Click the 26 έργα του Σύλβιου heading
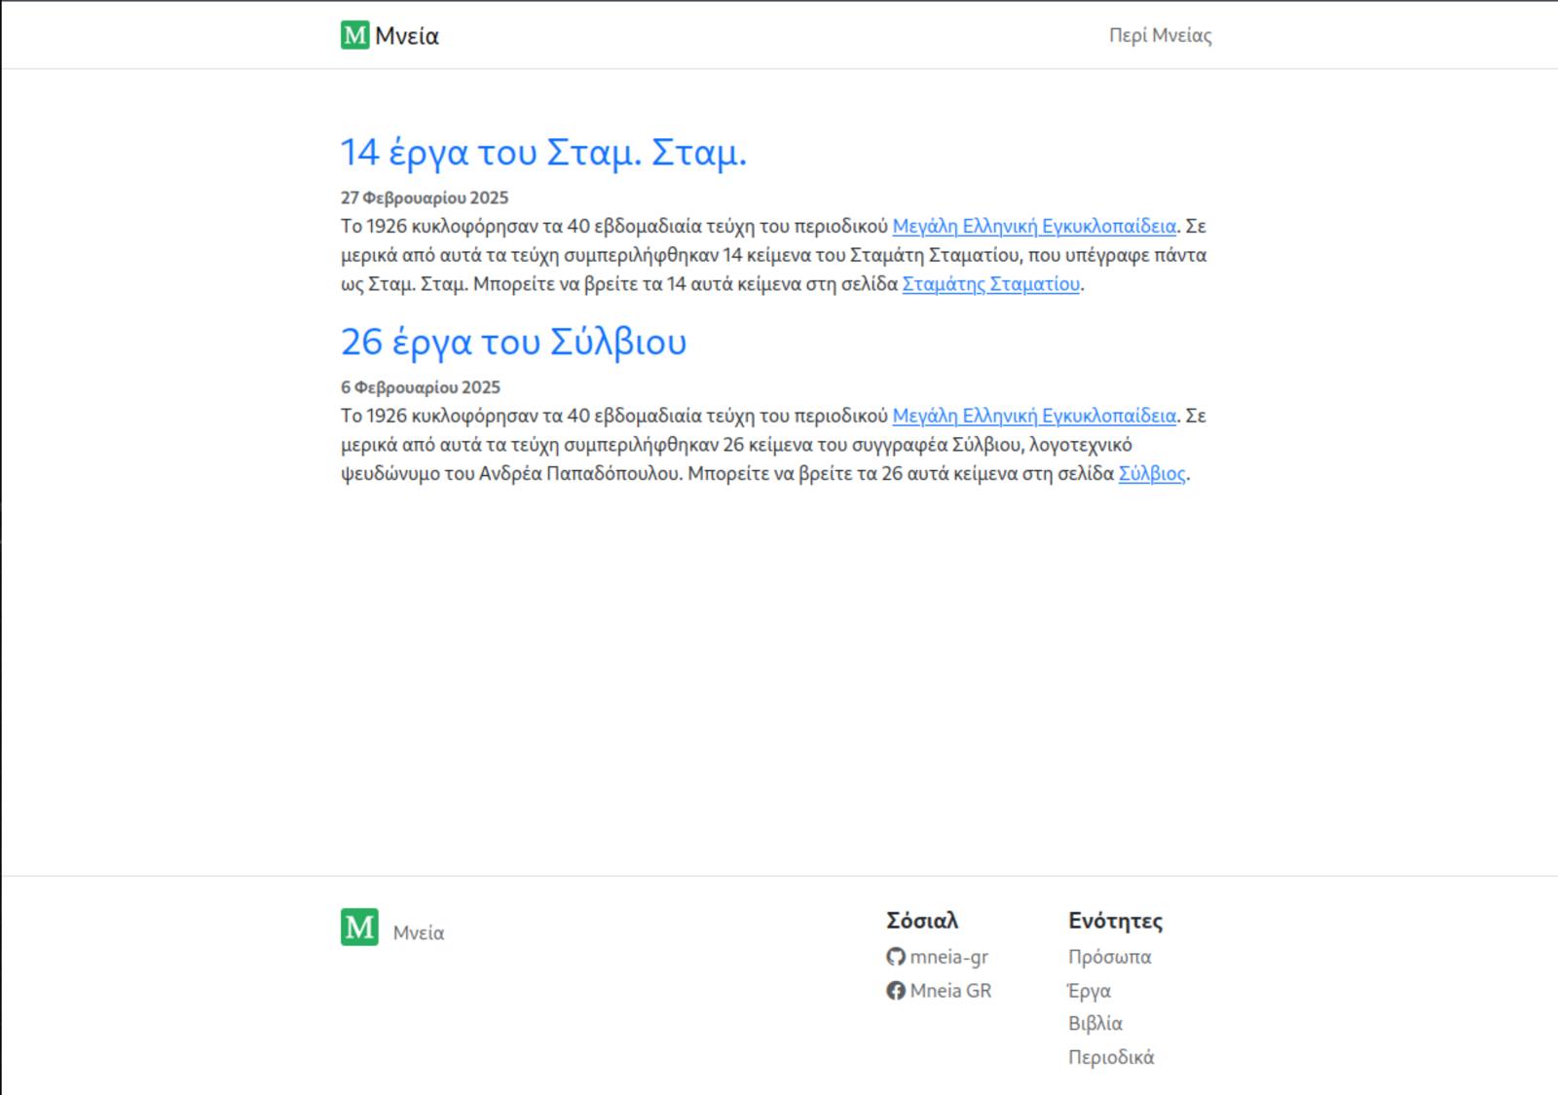The height and width of the screenshot is (1095, 1558). point(513,342)
